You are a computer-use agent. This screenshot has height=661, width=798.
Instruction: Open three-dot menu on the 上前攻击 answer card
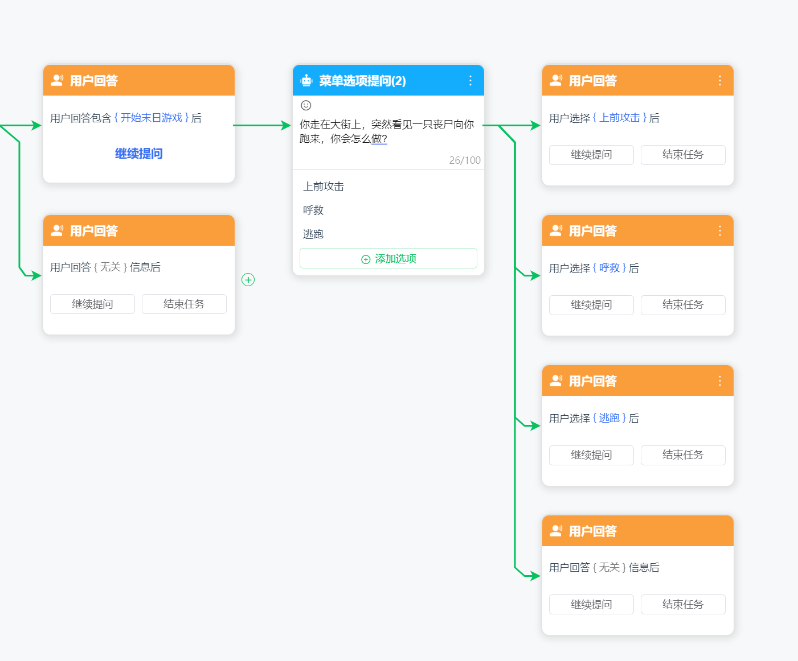tap(720, 81)
